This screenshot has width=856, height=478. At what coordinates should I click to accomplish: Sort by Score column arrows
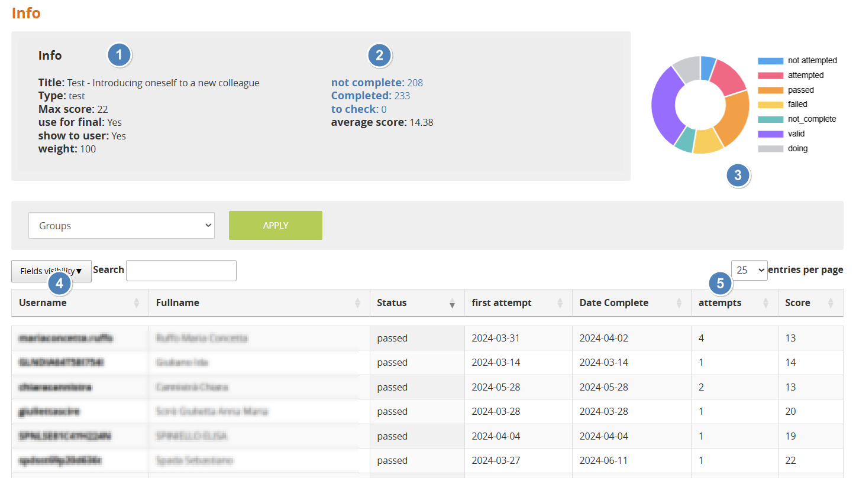pyautogui.click(x=831, y=303)
